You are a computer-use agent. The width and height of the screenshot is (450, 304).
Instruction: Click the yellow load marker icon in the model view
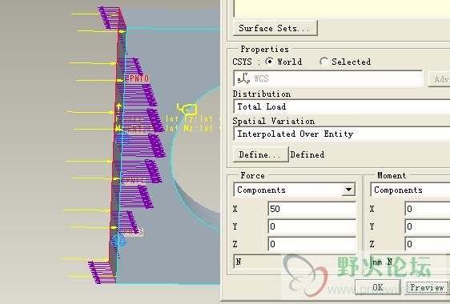pyautogui.click(x=187, y=110)
